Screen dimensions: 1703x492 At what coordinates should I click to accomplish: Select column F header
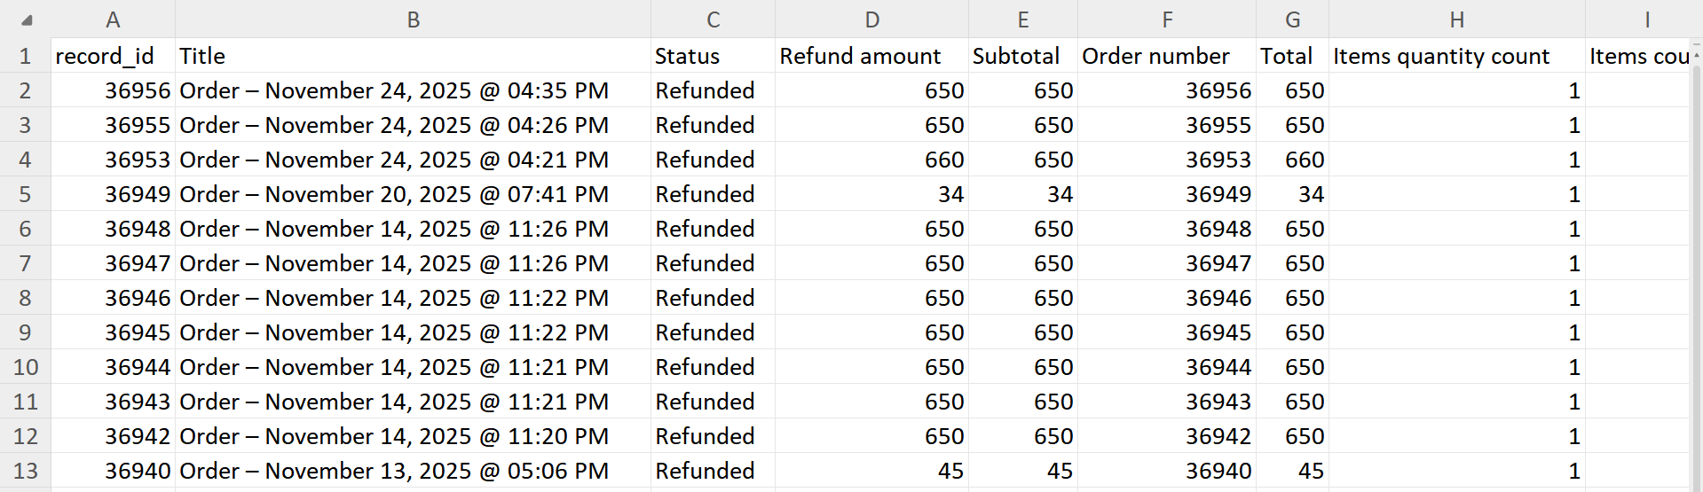point(1166,20)
